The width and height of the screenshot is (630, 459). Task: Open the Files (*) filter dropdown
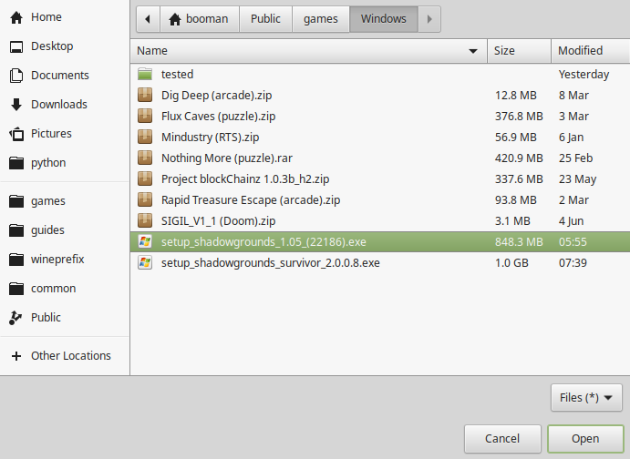pos(586,398)
